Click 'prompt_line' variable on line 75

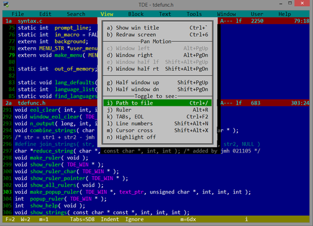click(71, 28)
